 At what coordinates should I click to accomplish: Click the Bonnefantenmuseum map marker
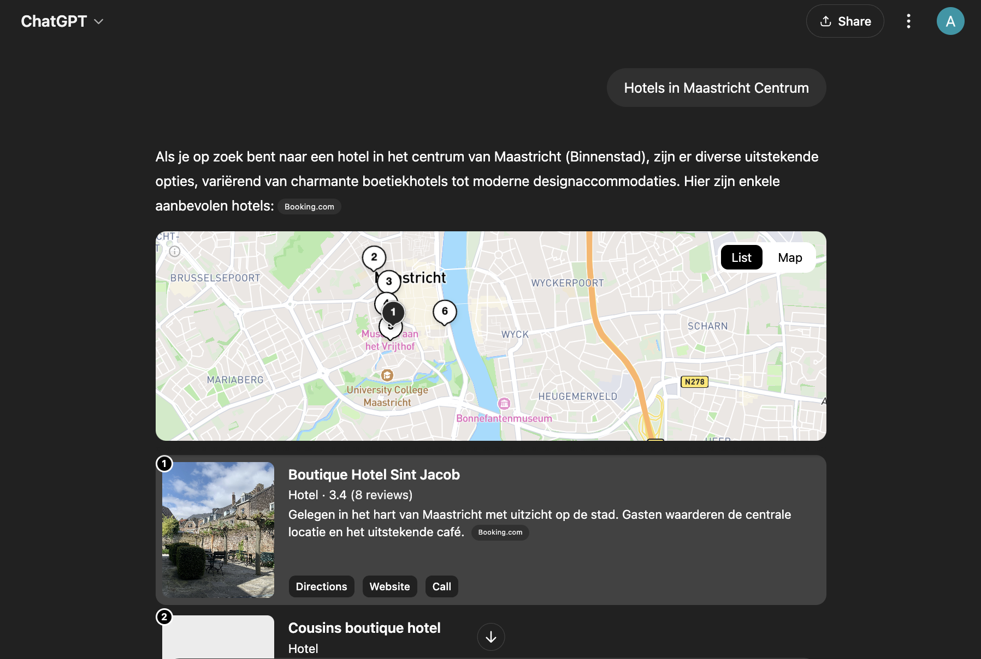(x=504, y=404)
